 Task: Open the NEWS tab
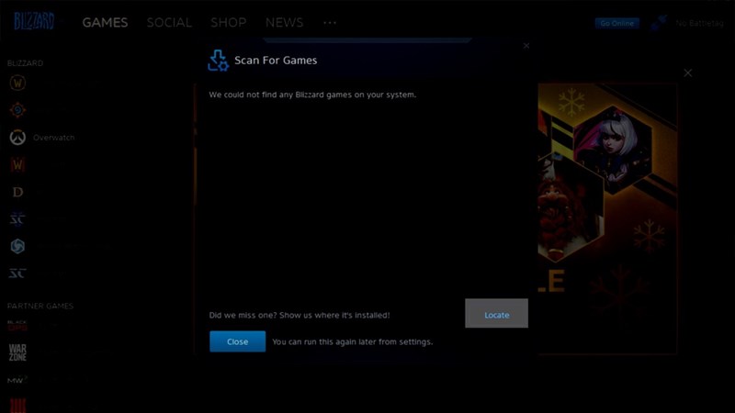point(284,22)
